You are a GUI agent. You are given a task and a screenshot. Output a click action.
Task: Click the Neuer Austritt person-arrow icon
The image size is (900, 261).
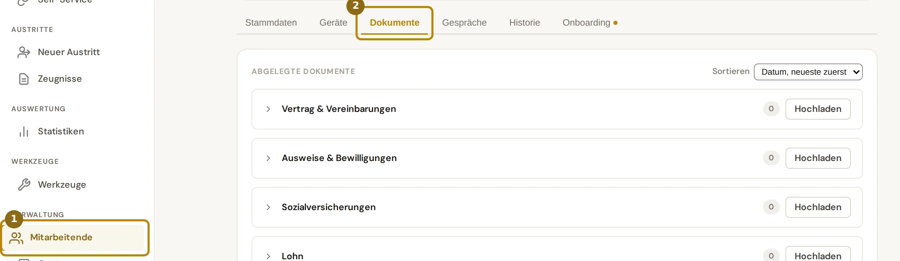tap(24, 52)
